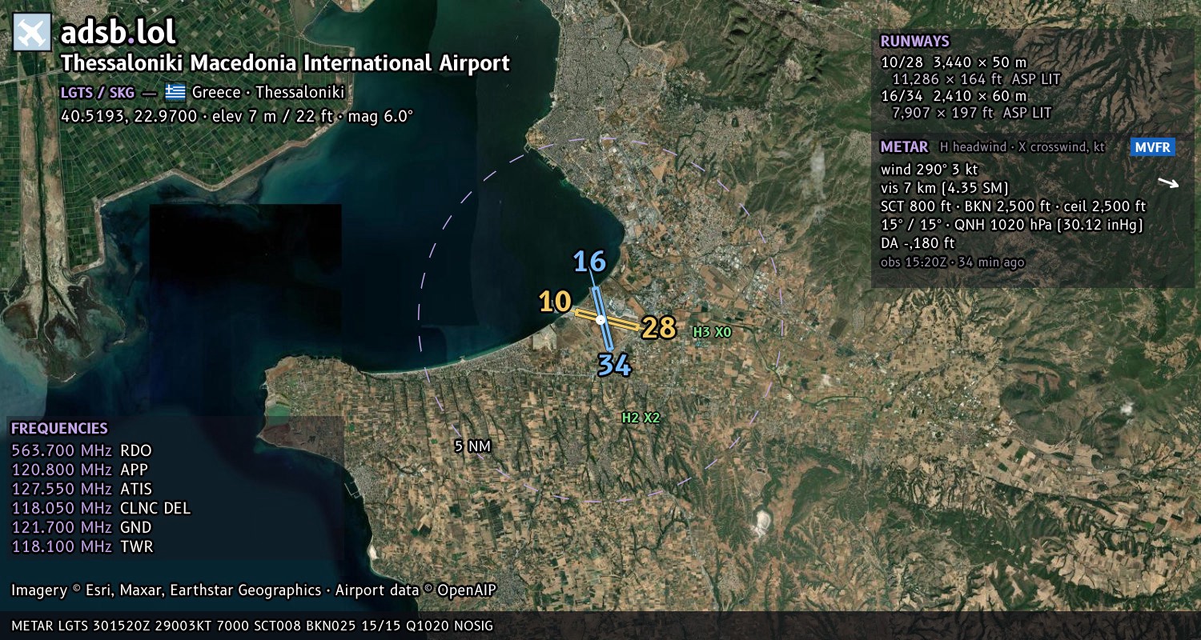Click the "Greece · Thessaloniki" location text
This screenshot has height=640, width=1201.
coord(268,92)
